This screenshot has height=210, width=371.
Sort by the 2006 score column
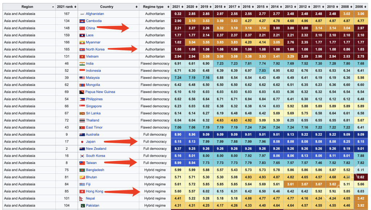(x=360, y=7)
